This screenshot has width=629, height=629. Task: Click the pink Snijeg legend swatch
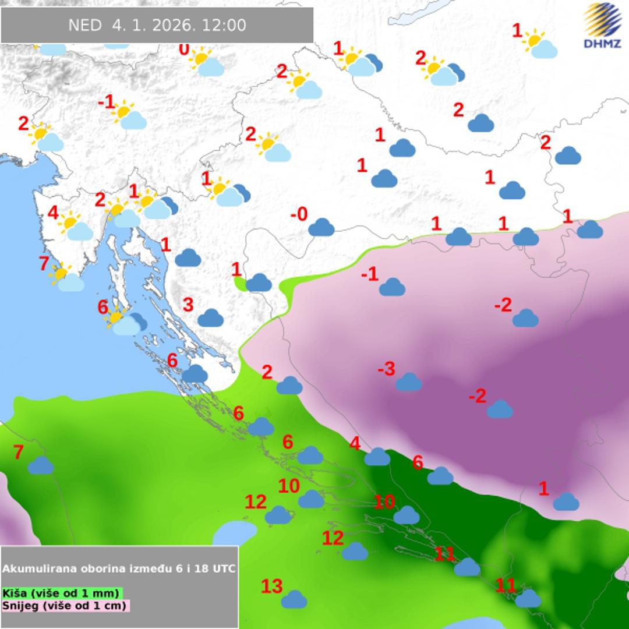click(x=65, y=606)
